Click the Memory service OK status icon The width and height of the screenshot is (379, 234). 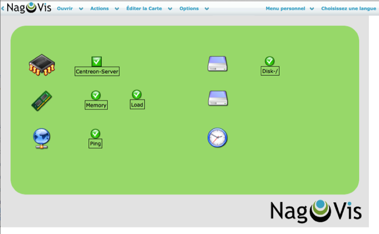click(96, 95)
